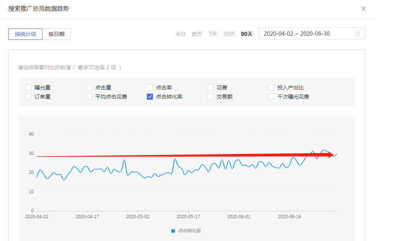Enable the 订单量 checkbox
This screenshot has width=401, height=241.
(x=28, y=97)
